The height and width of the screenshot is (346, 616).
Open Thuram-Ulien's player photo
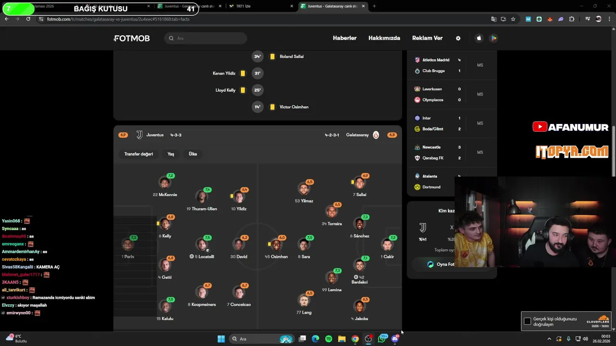202,197
